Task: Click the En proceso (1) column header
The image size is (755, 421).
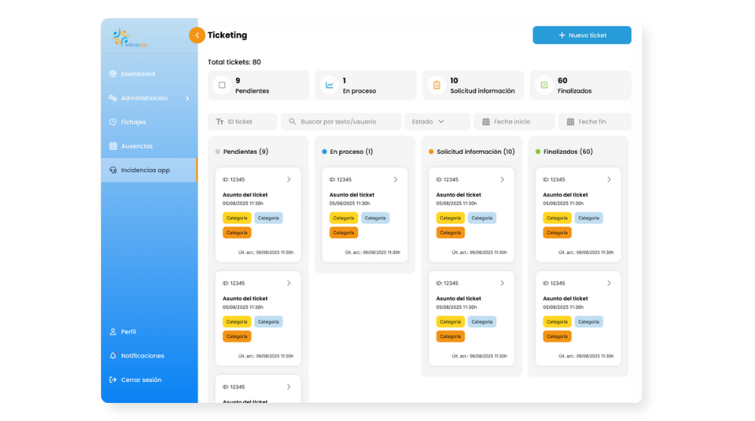Action: click(352, 152)
